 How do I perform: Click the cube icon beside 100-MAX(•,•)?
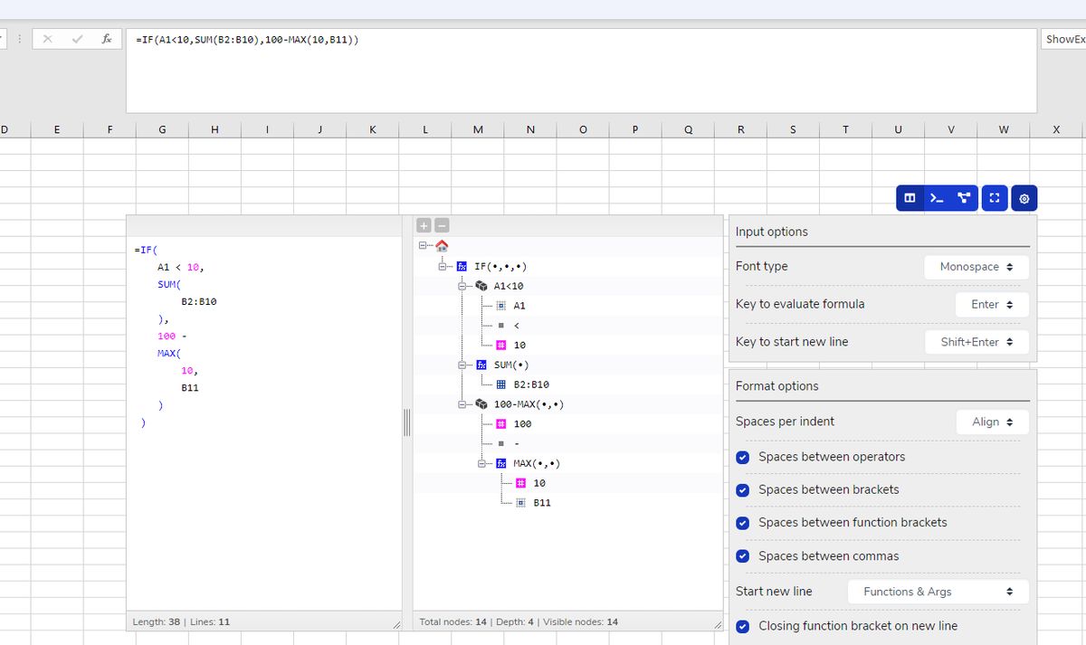click(x=481, y=403)
